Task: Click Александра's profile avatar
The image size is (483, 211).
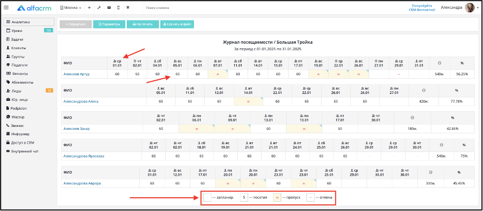Action: [470, 8]
